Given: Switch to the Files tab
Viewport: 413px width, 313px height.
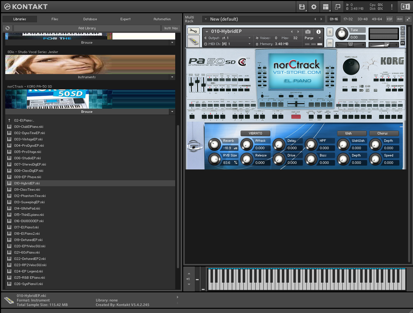Looking at the screenshot, I should click(x=55, y=19).
